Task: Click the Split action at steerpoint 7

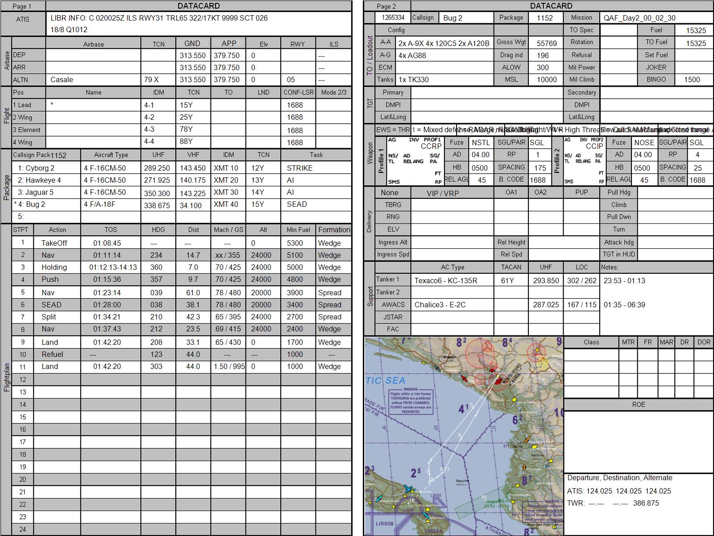Action: click(49, 317)
